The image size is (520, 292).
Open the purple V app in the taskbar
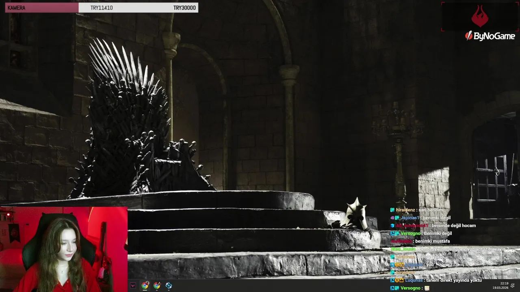point(133,286)
